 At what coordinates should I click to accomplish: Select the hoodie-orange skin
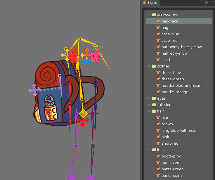click(x=175, y=92)
